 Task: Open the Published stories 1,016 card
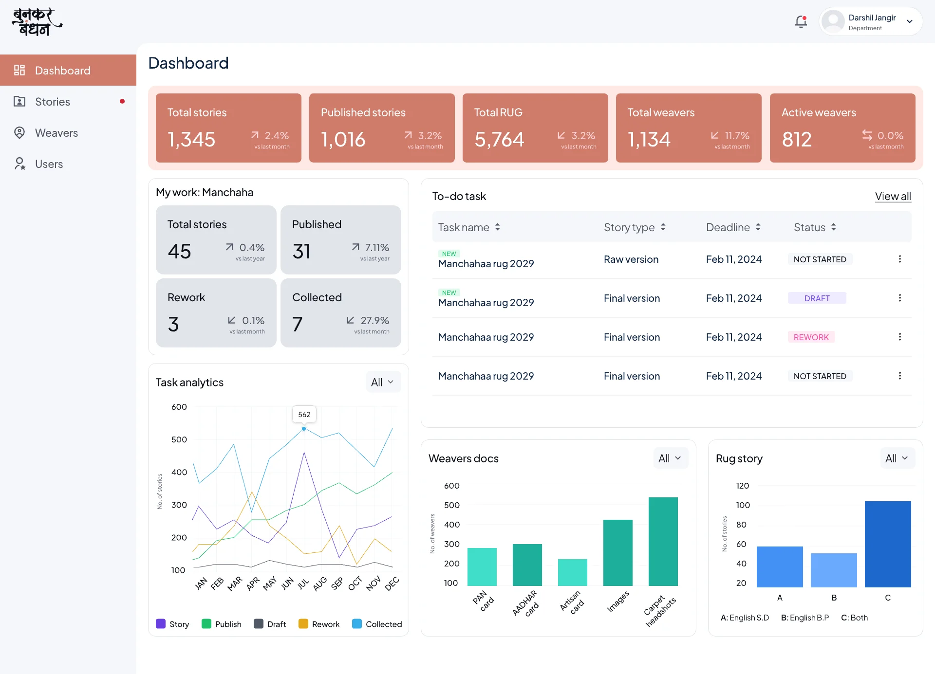[x=382, y=128]
